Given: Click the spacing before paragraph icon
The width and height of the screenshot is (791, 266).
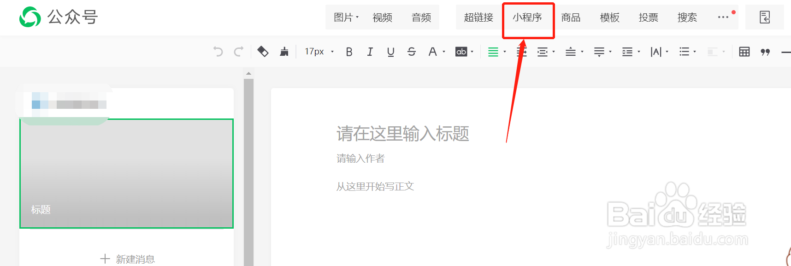Looking at the screenshot, I should [571, 52].
